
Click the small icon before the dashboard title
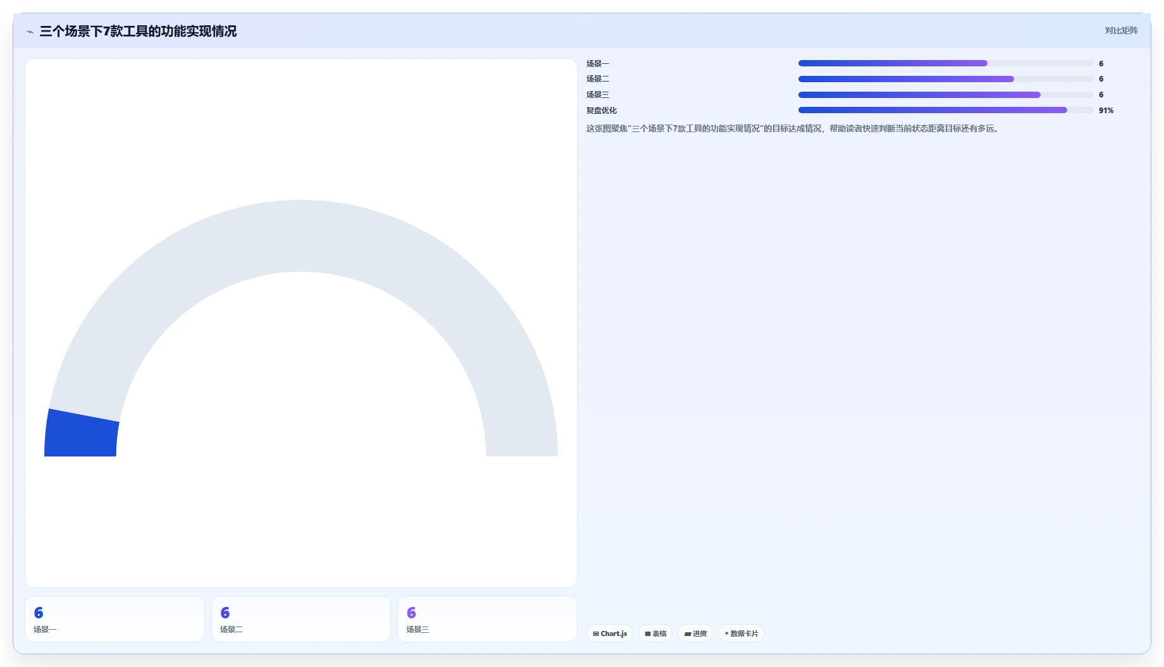tap(30, 32)
